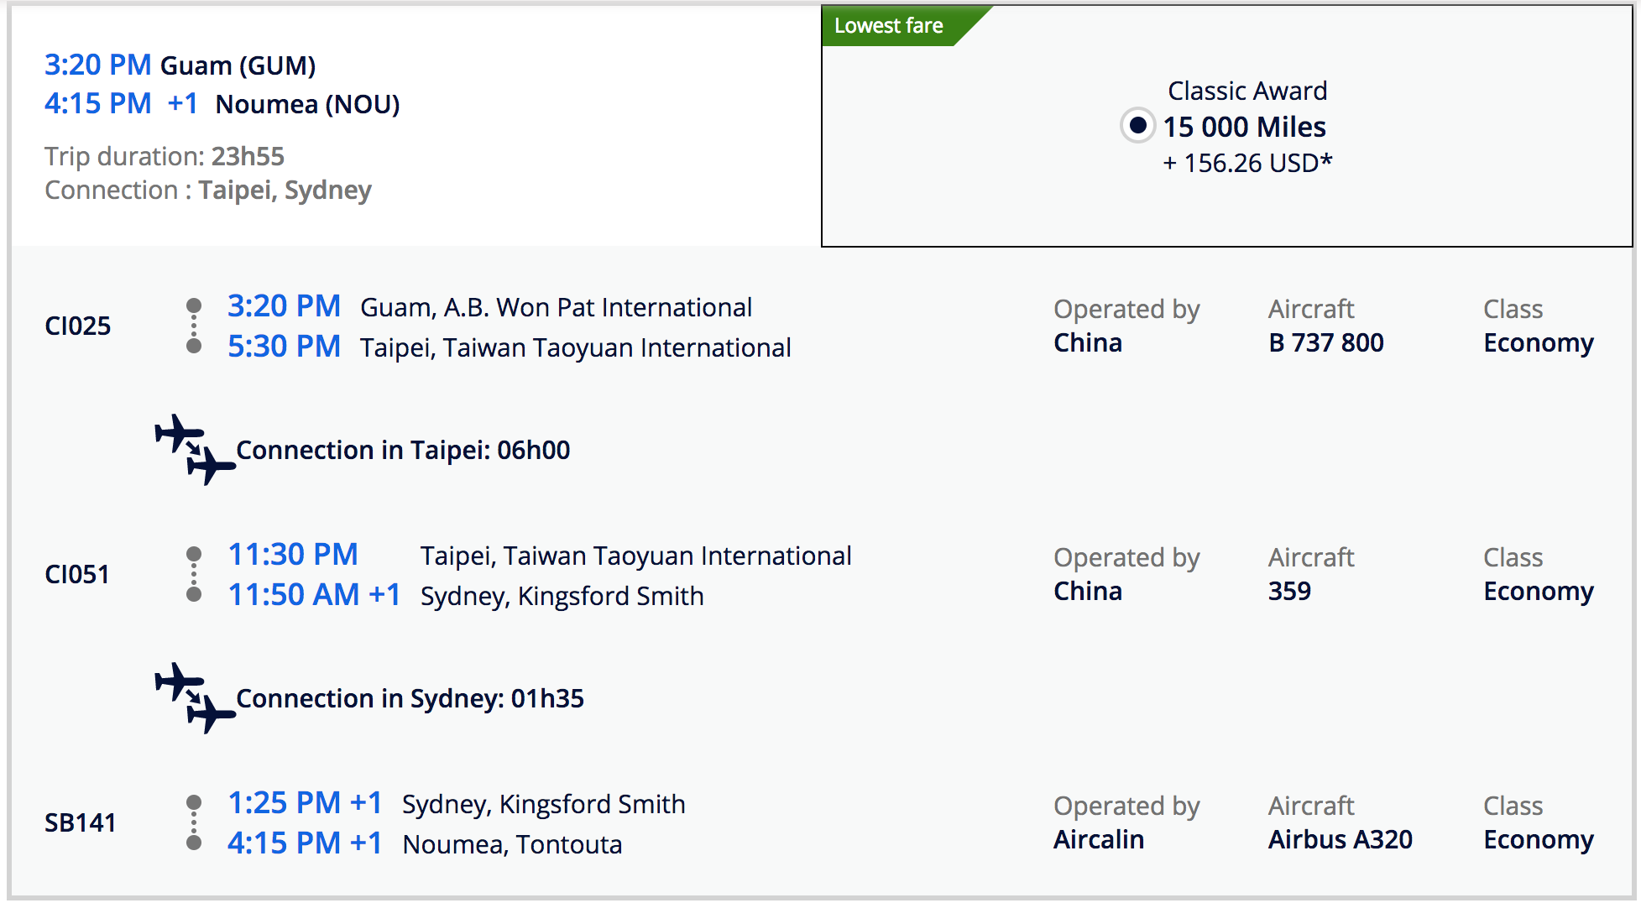Click flight number SB141
The width and height of the screenshot is (1641, 903).
tap(80, 822)
